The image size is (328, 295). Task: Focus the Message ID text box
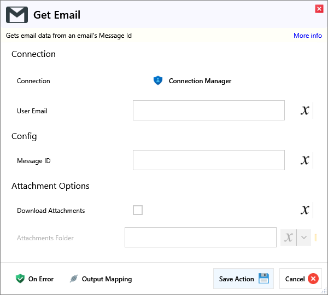(208, 160)
